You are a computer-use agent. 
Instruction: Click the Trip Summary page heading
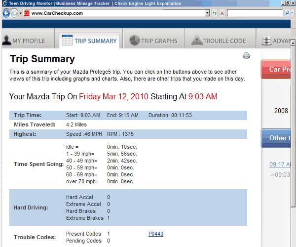pyautogui.click(x=42, y=59)
